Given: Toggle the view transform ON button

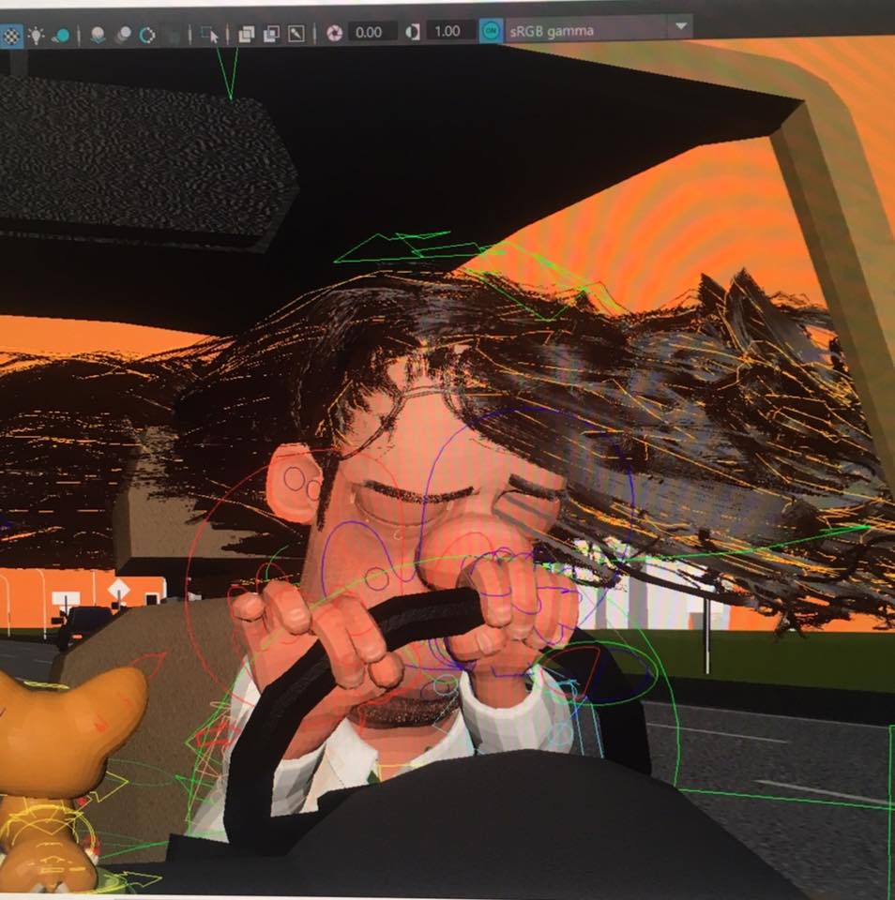Looking at the screenshot, I should pyautogui.click(x=491, y=30).
